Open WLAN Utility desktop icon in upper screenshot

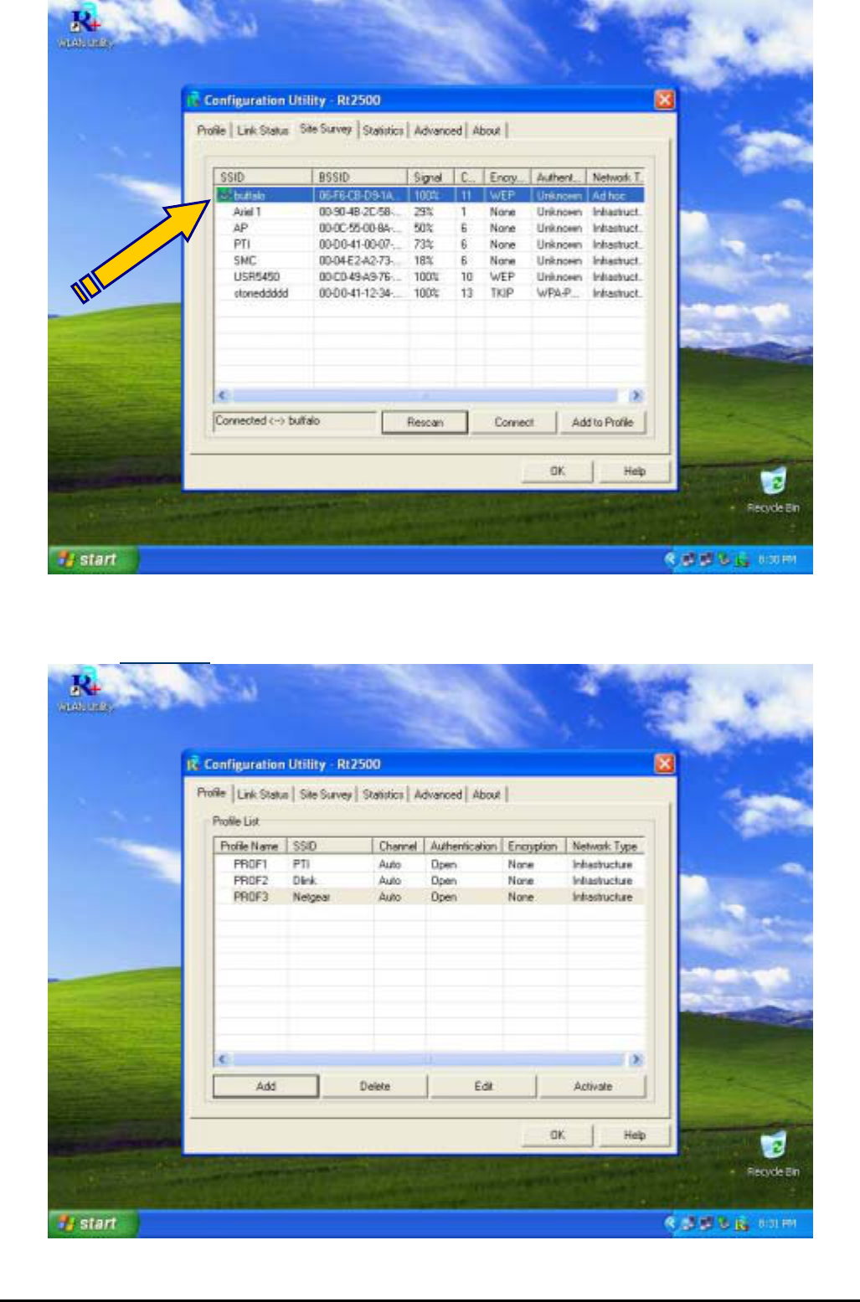86,25
